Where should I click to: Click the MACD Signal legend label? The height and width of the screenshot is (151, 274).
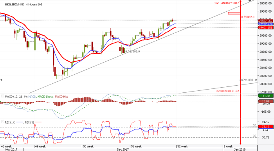click(45, 97)
